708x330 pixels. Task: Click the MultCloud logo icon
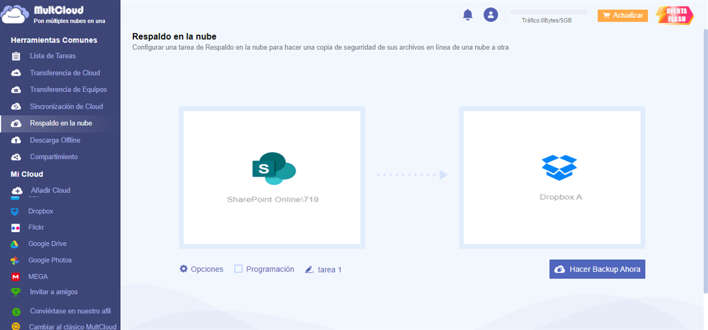[15, 14]
